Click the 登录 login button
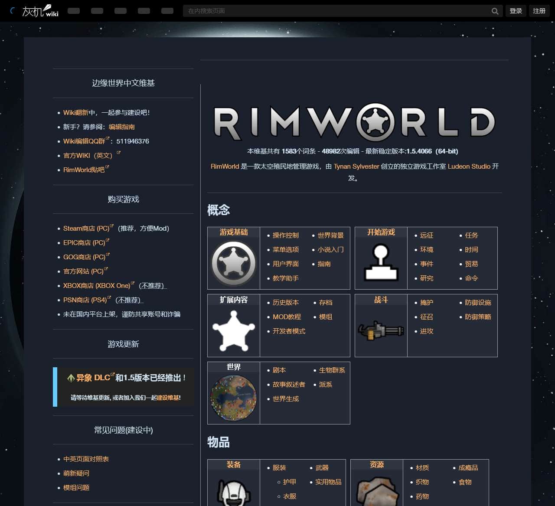The image size is (555, 506). tap(516, 11)
